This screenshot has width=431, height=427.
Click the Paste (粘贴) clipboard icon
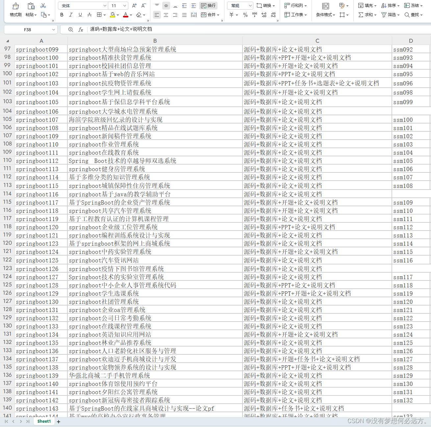31,6
